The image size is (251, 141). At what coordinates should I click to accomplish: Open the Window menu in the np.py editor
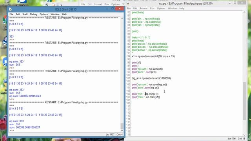tap(172, 9)
